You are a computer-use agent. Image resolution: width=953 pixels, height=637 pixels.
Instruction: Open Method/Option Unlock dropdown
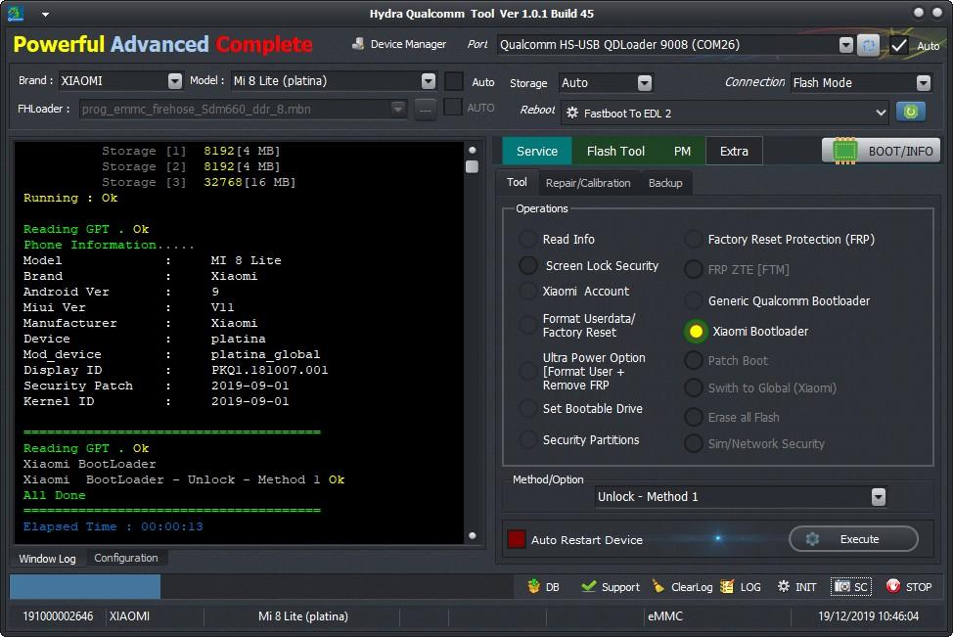pyautogui.click(x=879, y=497)
